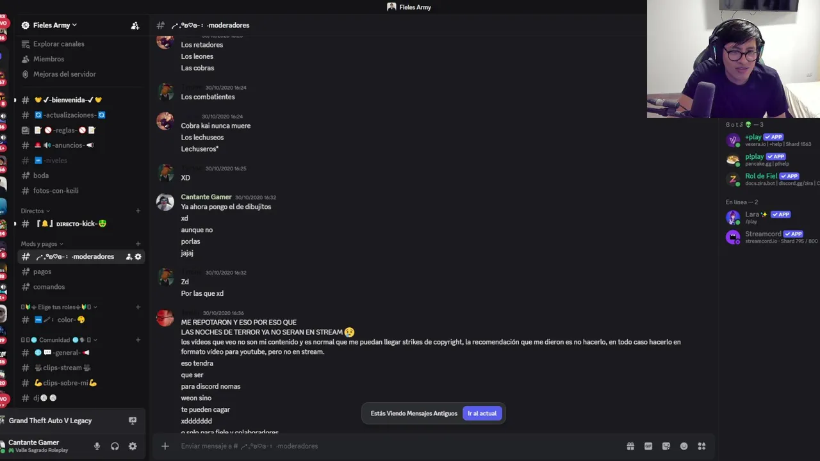Click the invite icon beside Fieles Army
The height and width of the screenshot is (461, 820).
coord(135,26)
